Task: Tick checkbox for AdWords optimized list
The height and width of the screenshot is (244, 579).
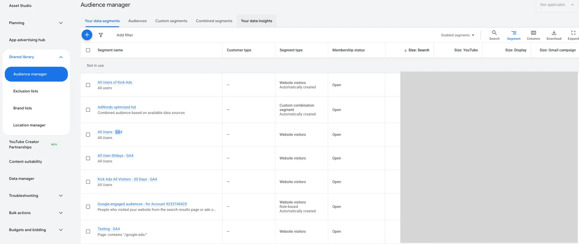Action: coord(88,110)
